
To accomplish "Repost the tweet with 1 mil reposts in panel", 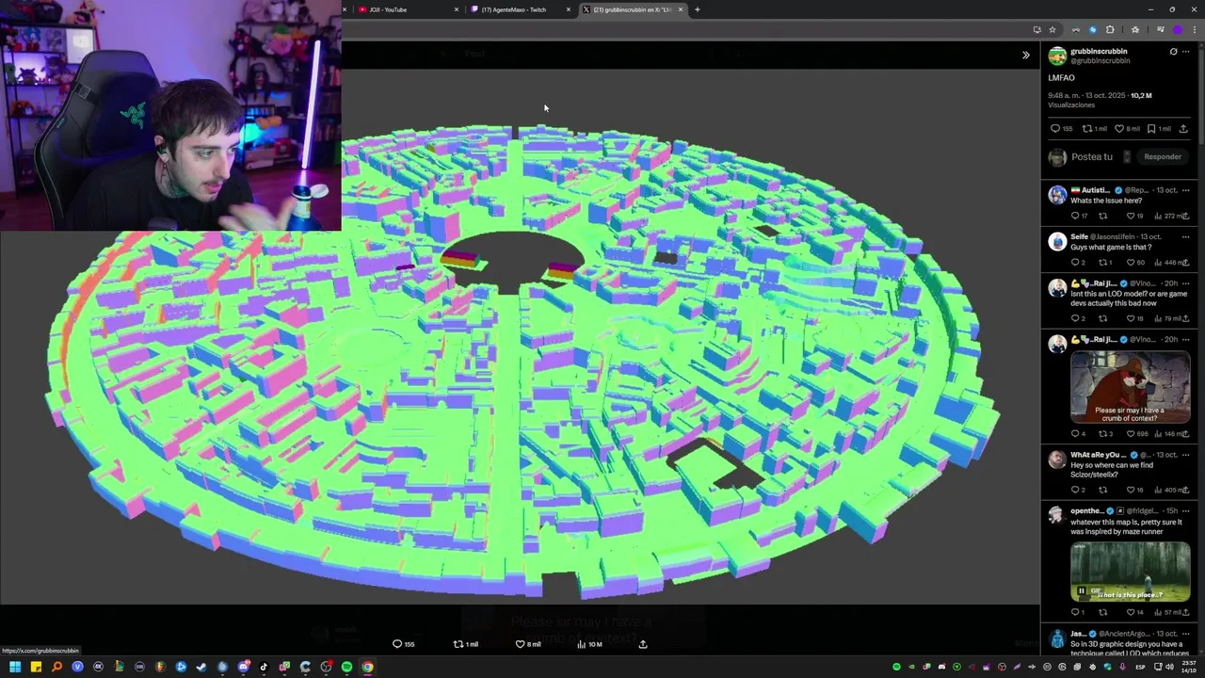I will 1095,129.
